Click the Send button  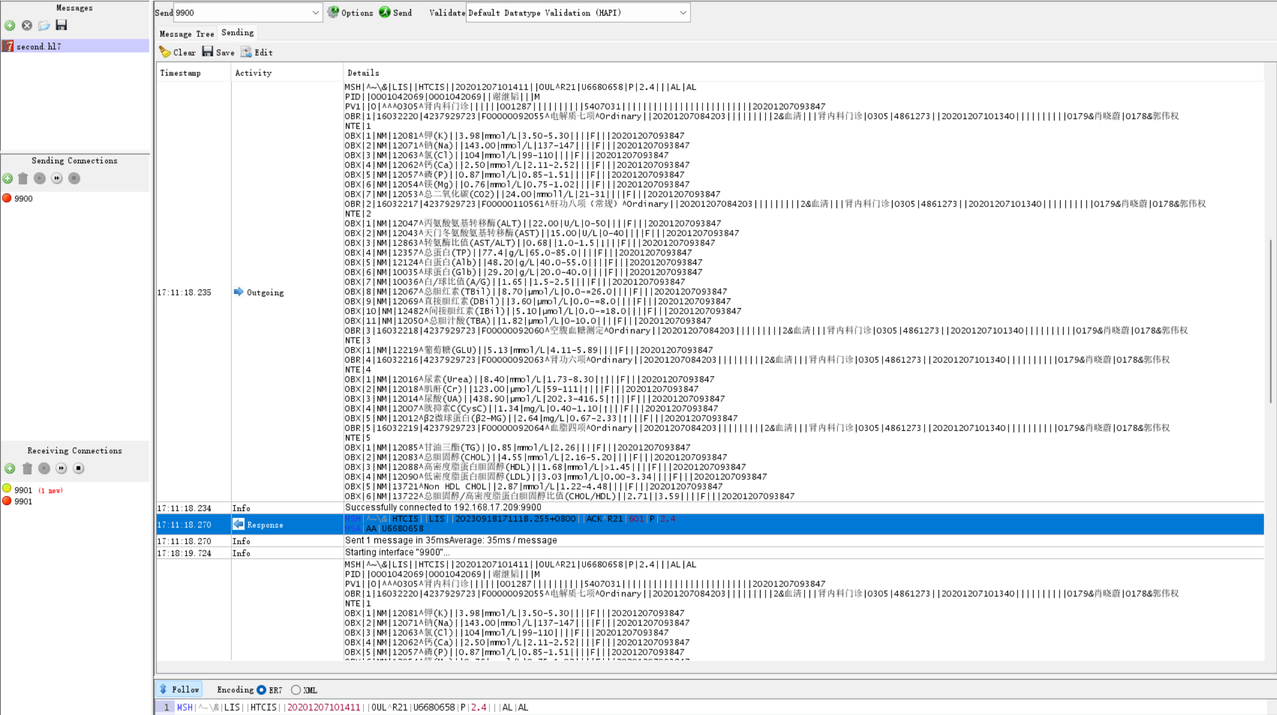395,12
